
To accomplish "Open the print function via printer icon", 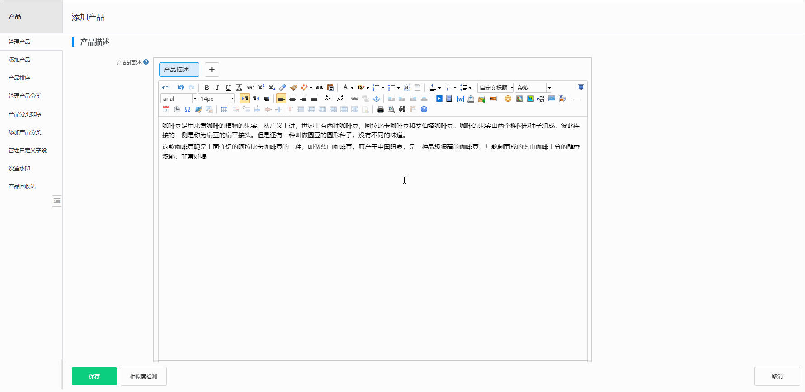I will 381,109.
